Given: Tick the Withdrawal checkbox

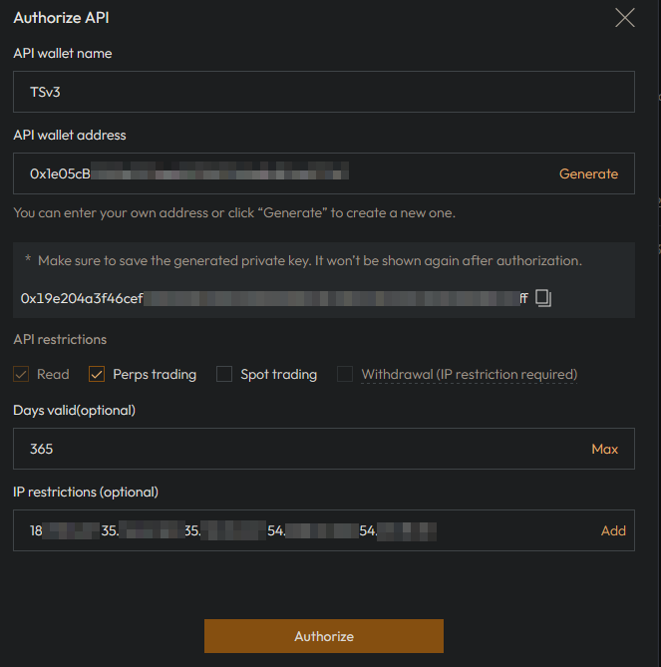Looking at the screenshot, I should pyautogui.click(x=345, y=375).
